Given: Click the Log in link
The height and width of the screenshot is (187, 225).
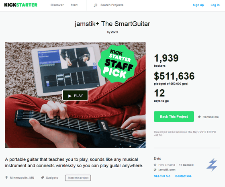Looking at the screenshot, I should point(215,5).
